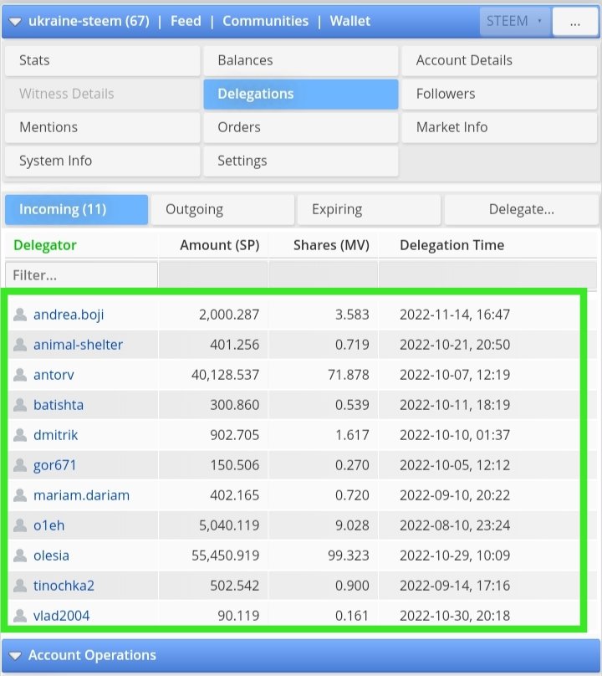Open the System Info tab

tap(103, 161)
